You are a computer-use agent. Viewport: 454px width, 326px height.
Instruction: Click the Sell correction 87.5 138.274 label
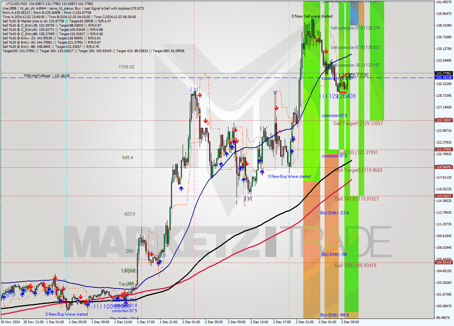pyautogui.click(x=355, y=28)
